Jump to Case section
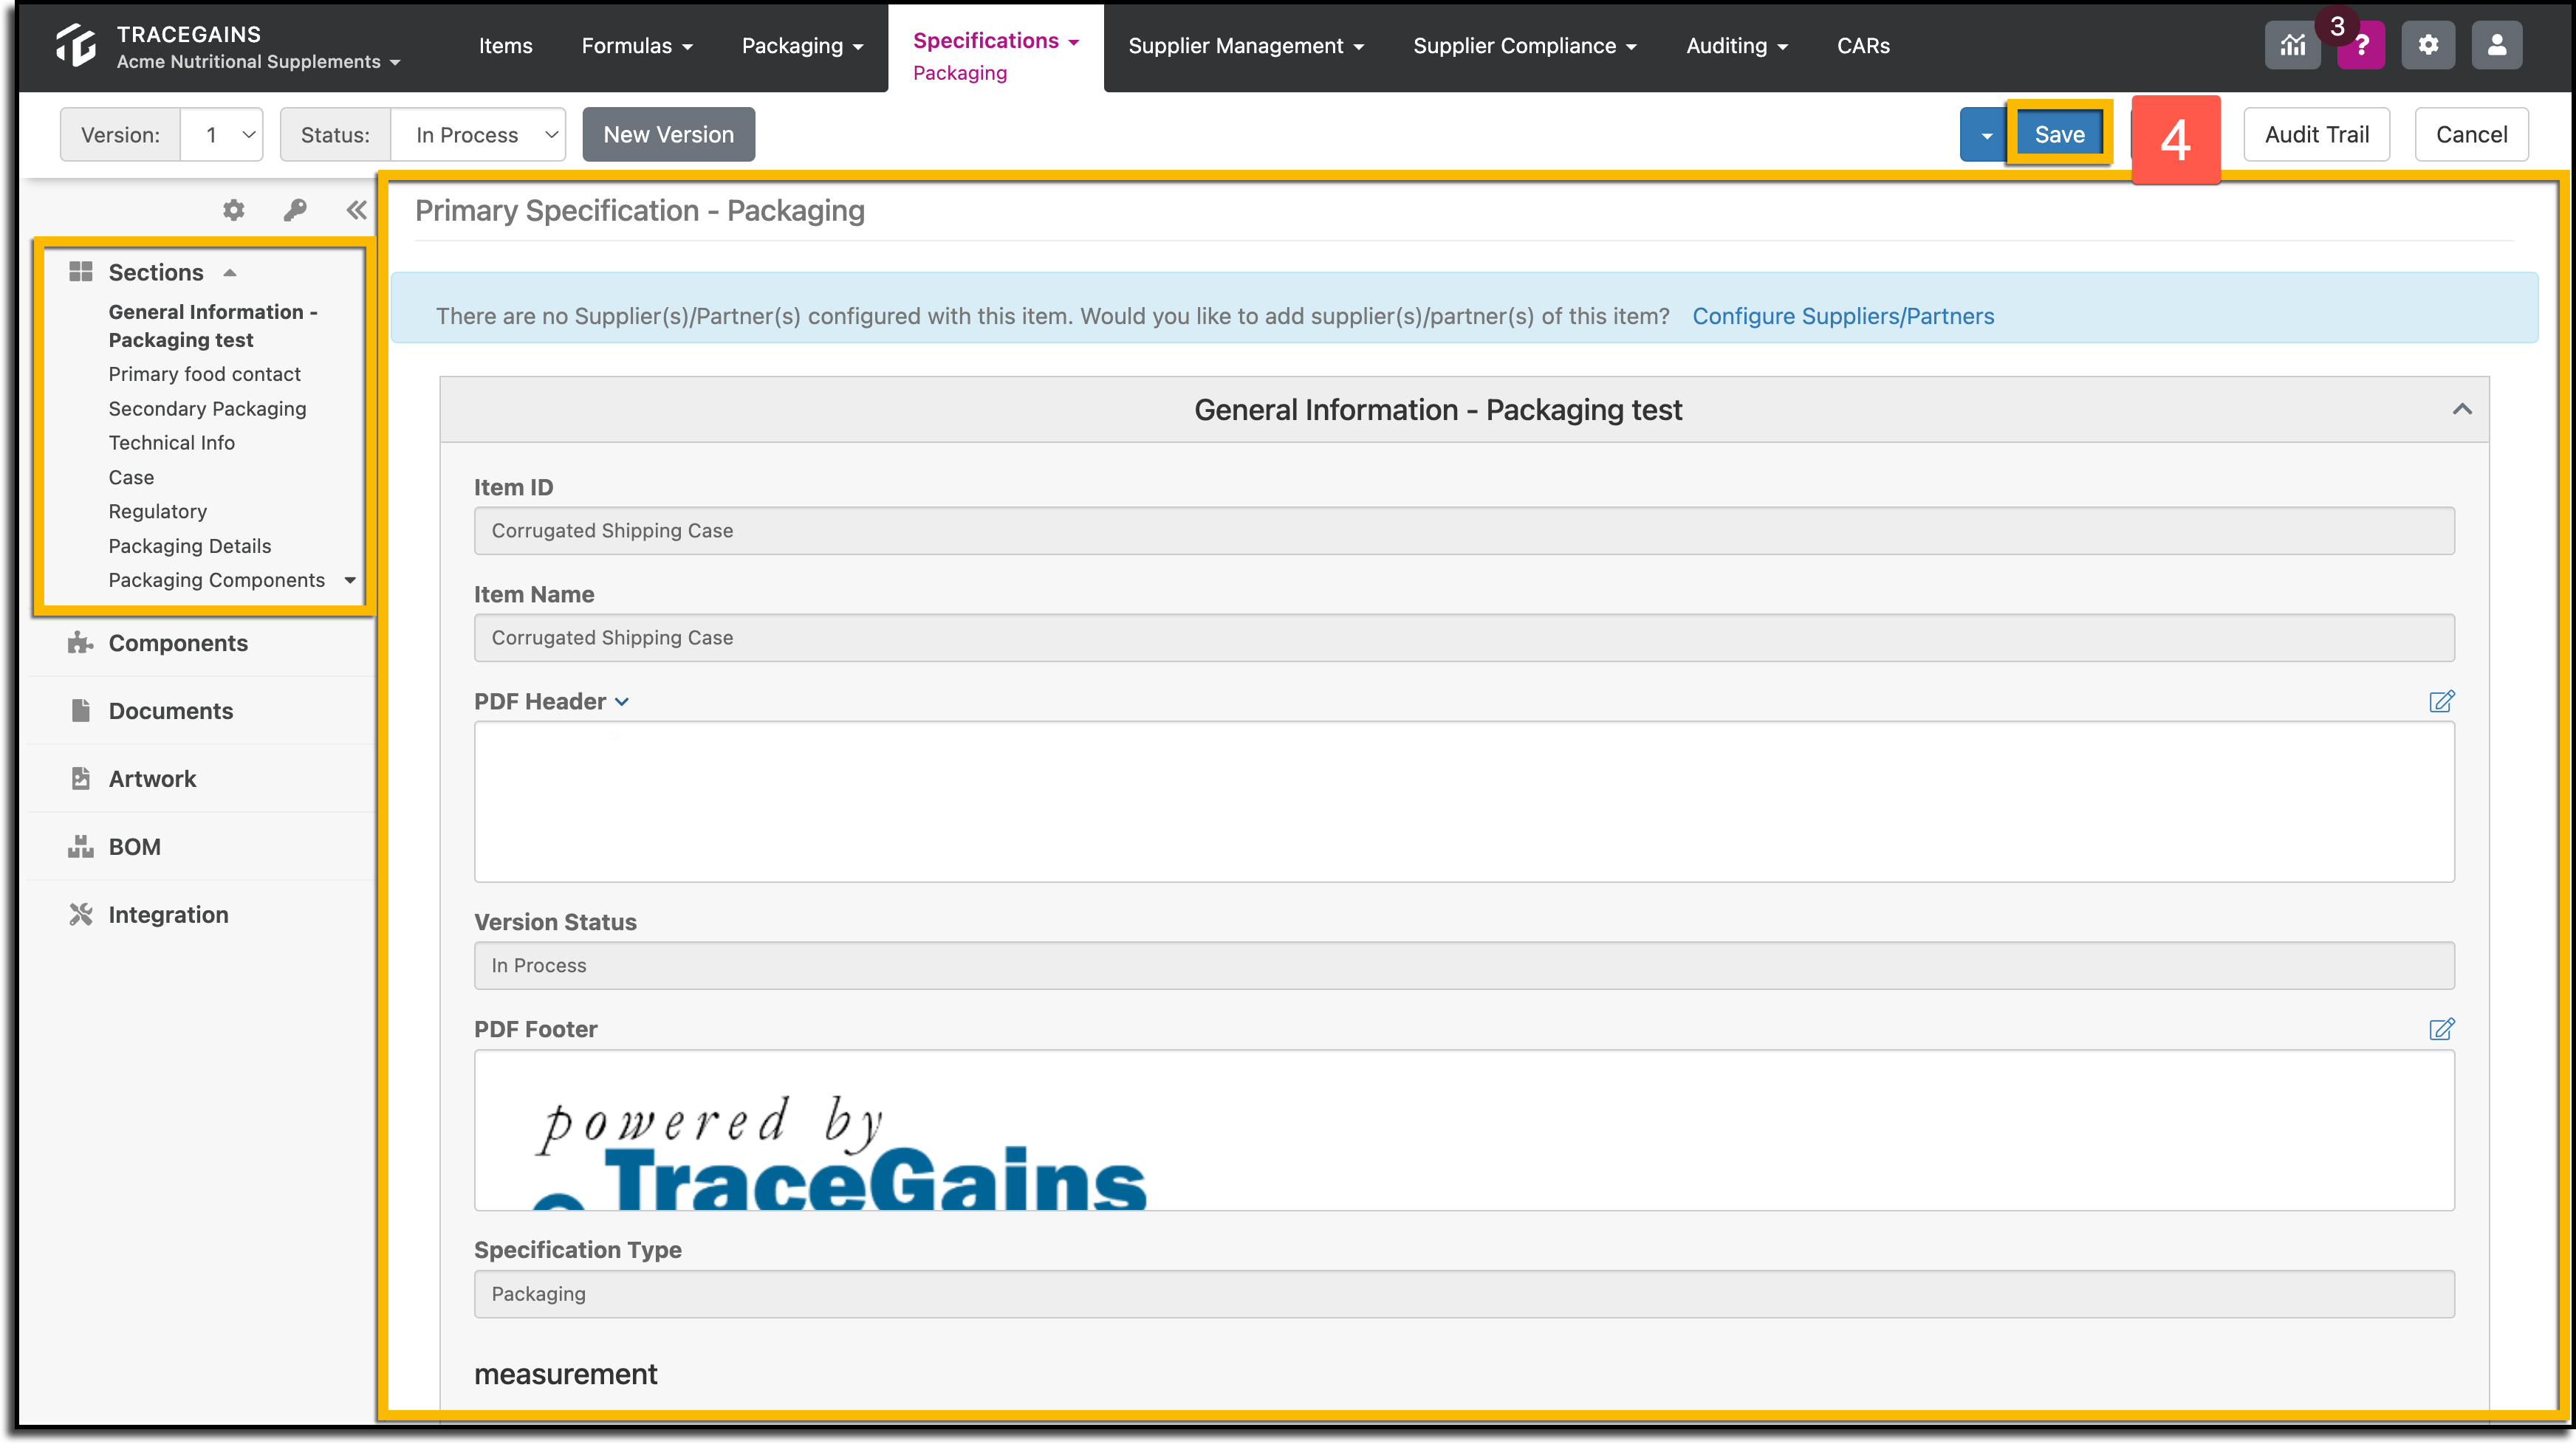 click(x=131, y=478)
